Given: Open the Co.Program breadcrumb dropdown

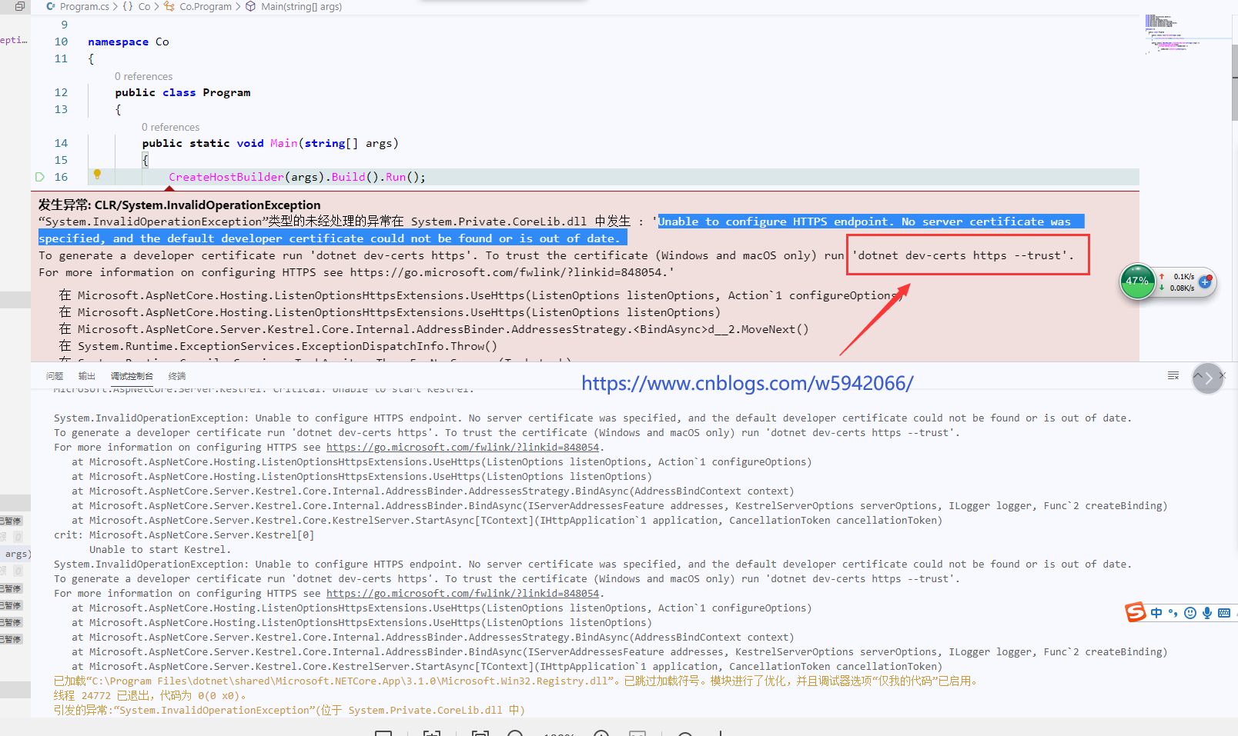Looking at the screenshot, I should coord(205,7).
